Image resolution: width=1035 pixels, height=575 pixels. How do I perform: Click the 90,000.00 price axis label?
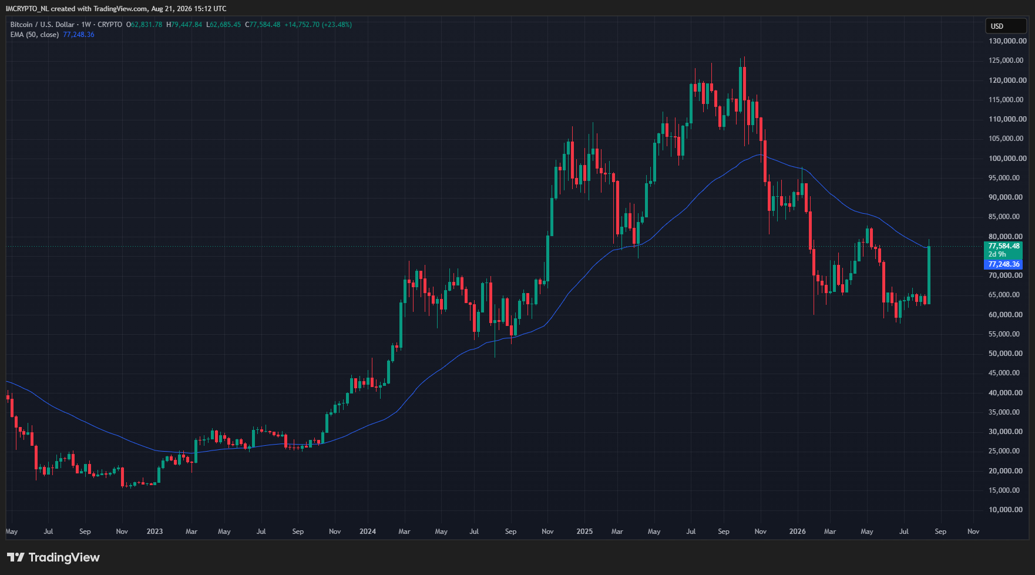click(1006, 197)
